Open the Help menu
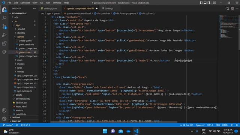The width and height of the screenshot is (240, 135). (x=66, y=3)
